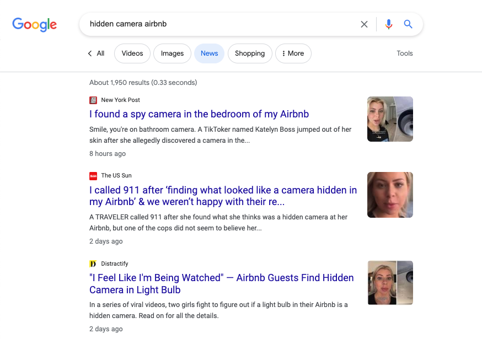Click the Distractify source name

point(114,263)
